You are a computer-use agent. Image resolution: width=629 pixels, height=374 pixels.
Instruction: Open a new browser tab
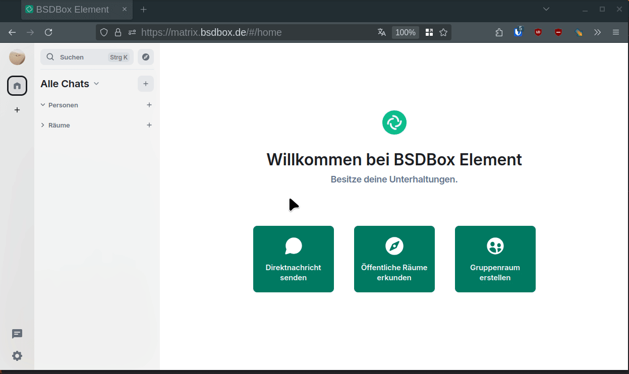point(144,10)
